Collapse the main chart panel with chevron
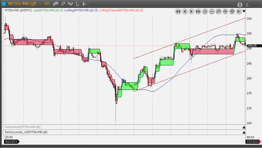The width and height of the screenshot is (262, 148). click(x=244, y=11)
